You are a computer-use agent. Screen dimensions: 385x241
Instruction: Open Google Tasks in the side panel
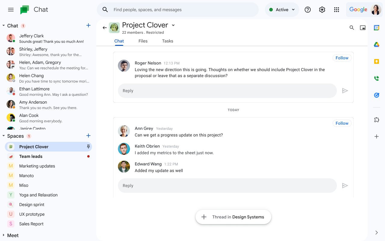[377, 95]
